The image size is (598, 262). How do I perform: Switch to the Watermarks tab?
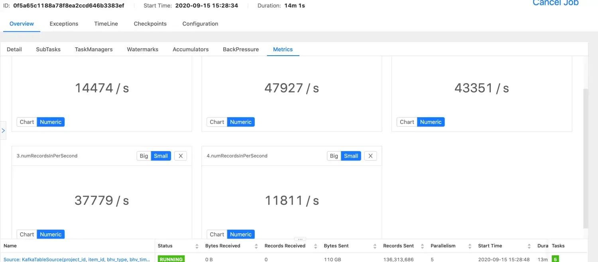[142, 49]
